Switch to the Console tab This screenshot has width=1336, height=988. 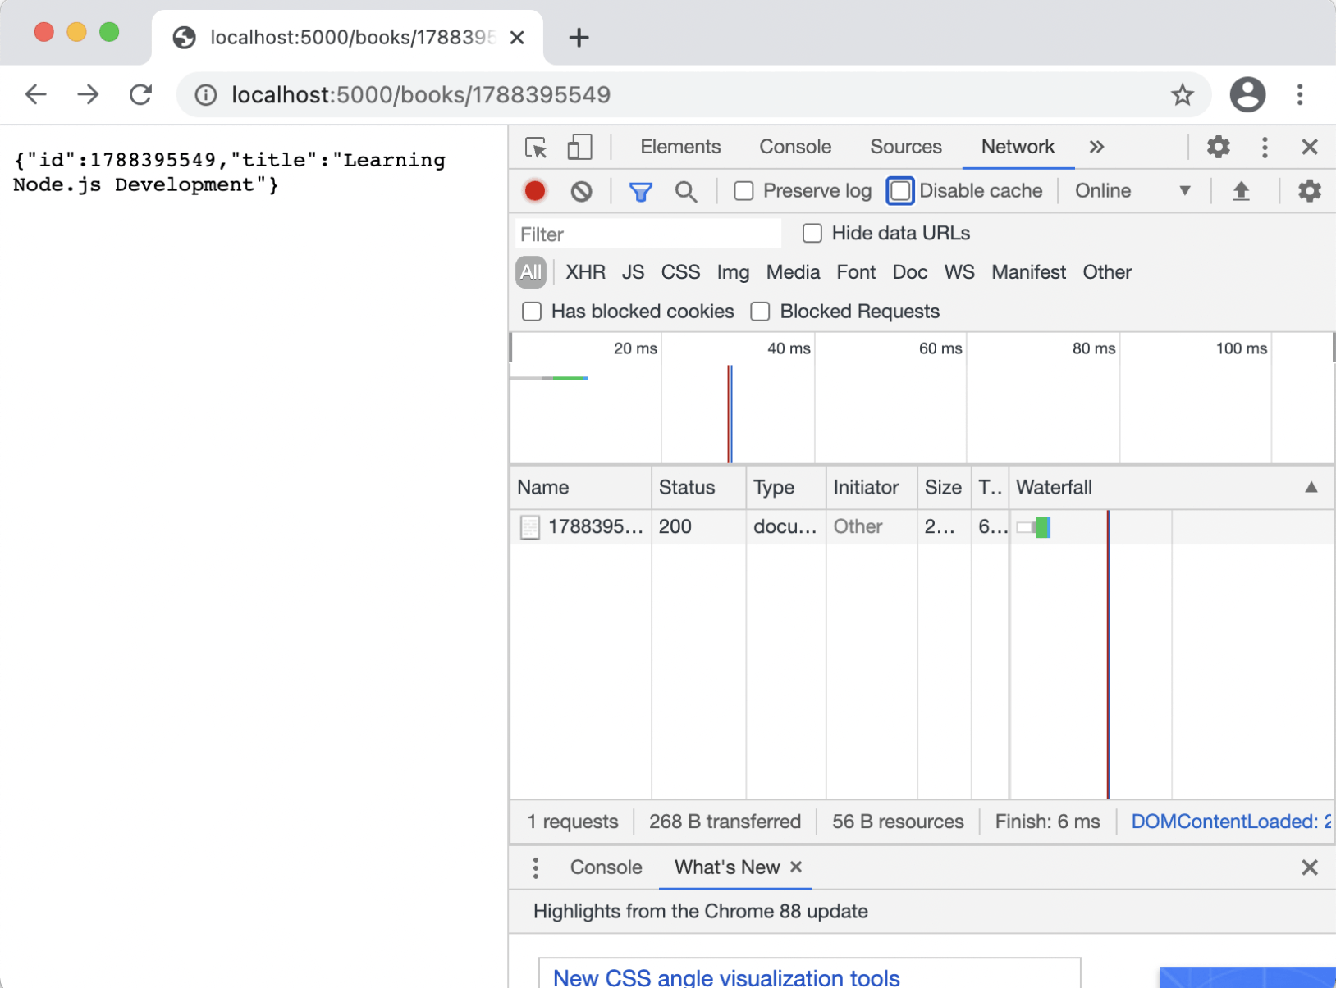point(794,148)
